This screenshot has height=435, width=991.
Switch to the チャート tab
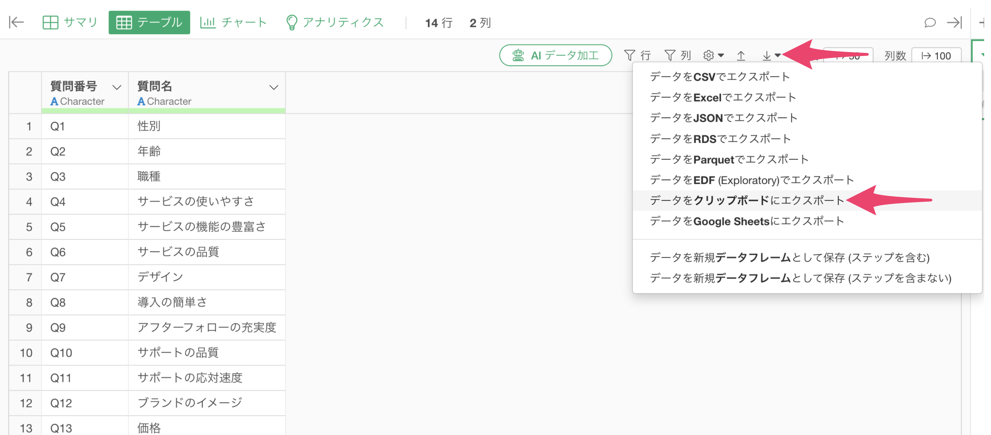[234, 22]
